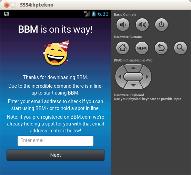Click the Back hardware button
The height and width of the screenshot is (175, 191).
click(161, 48)
